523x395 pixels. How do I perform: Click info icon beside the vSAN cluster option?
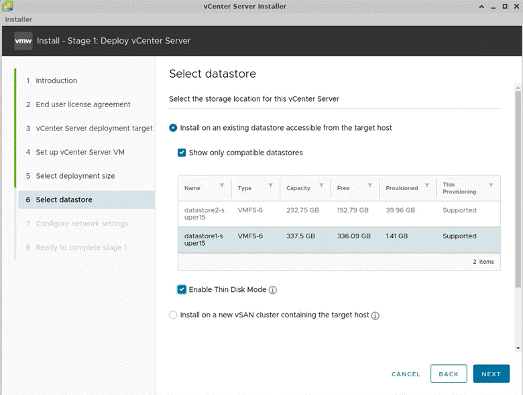(x=375, y=316)
